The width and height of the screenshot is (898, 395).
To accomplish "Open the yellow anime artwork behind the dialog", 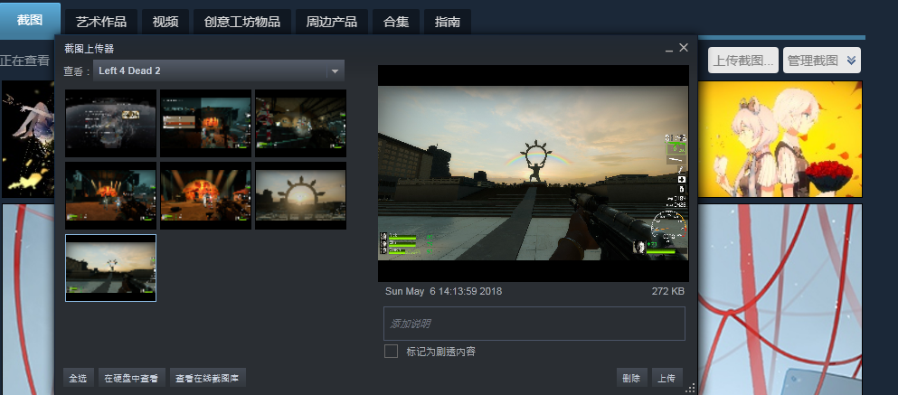I will pyautogui.click(x=780, y=138).
